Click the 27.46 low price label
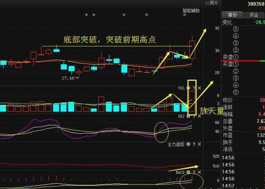Image resolution: width=265 pixels, height=189 pixels. (68, 78)
